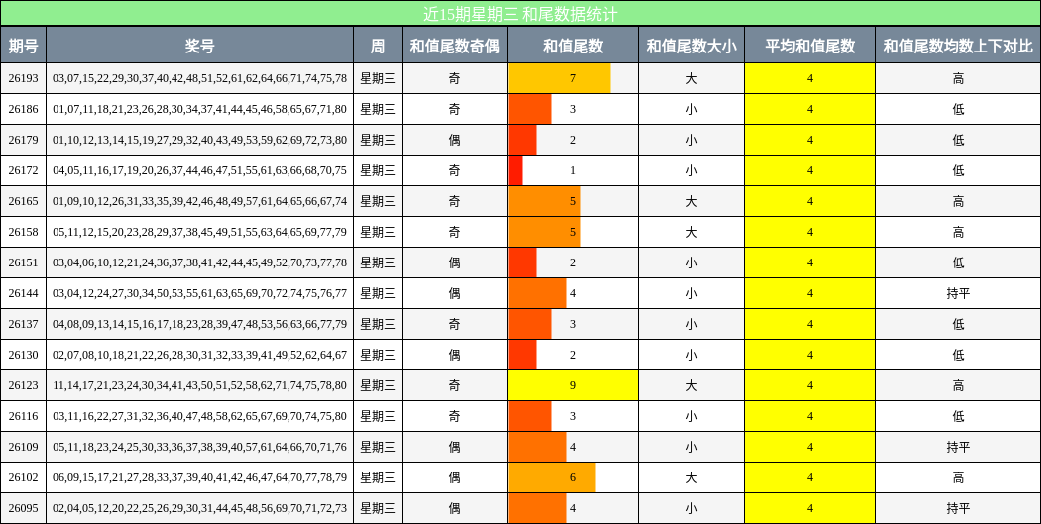Screen dimensions: 1041x524
Task: Select issue number 26158
Action: tap(23, 232)
